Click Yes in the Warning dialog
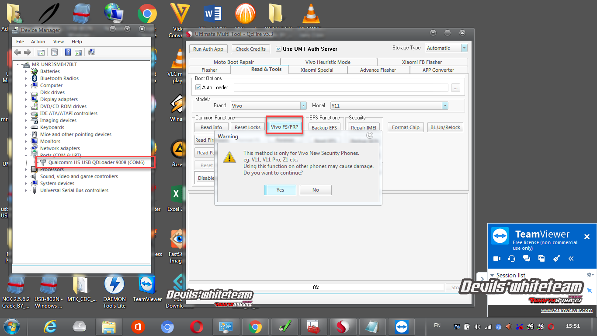The width and height of the screenshot is (597, 336). [x=280, y=190]
